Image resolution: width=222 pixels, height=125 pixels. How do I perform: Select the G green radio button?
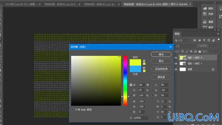click(x=131, y=107)
